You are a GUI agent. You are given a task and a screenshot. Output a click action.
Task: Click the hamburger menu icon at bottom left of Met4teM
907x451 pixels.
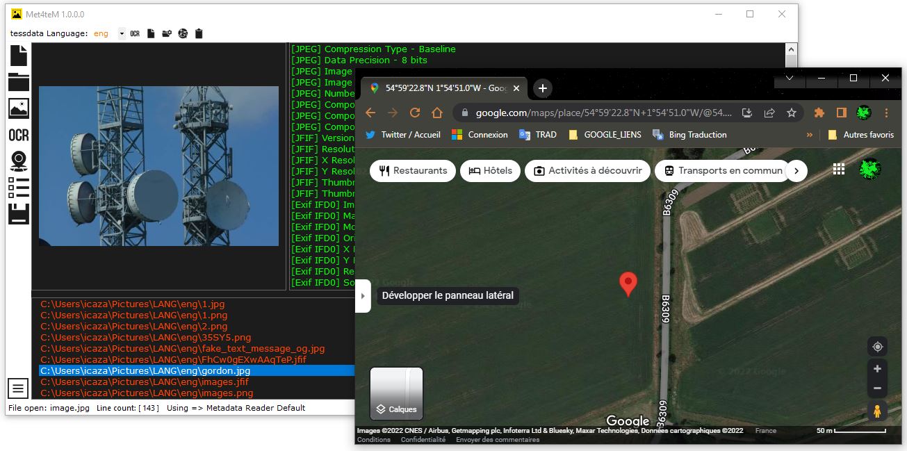click(18, 388)
